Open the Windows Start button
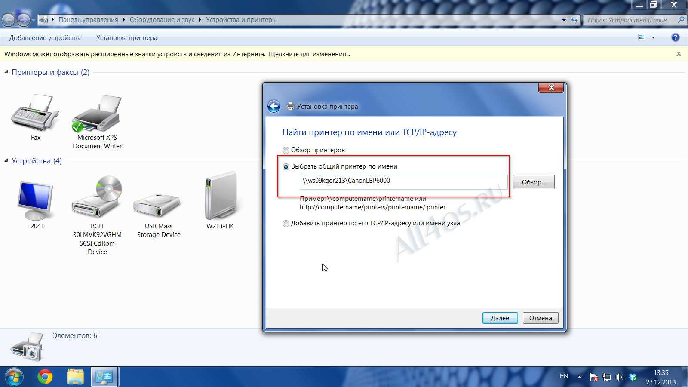Viewport: 688px width, 387px height. (x=13, y=377)
